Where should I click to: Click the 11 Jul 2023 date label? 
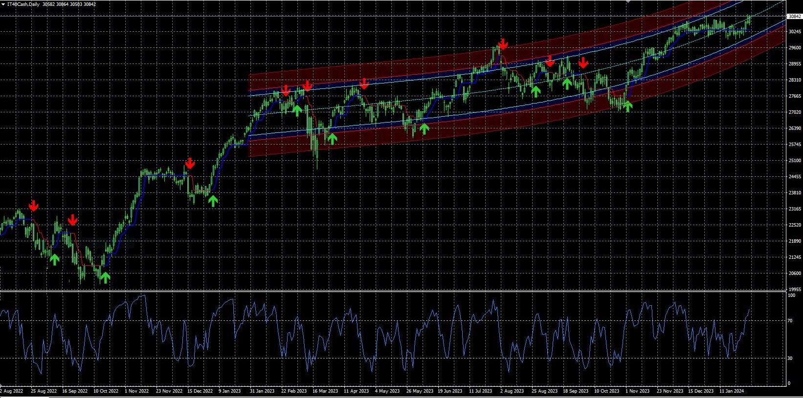tap(480, 391)
